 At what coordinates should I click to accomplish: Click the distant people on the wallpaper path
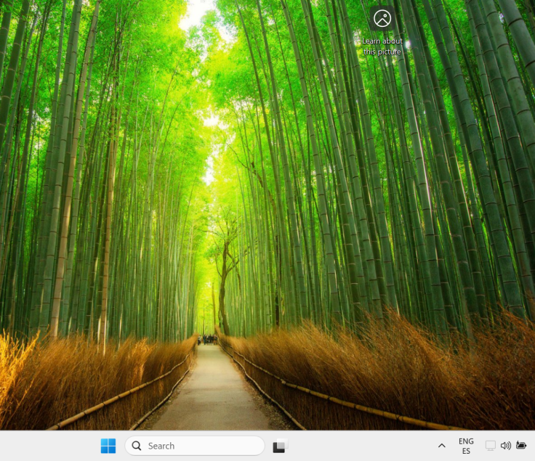point(208,338)
